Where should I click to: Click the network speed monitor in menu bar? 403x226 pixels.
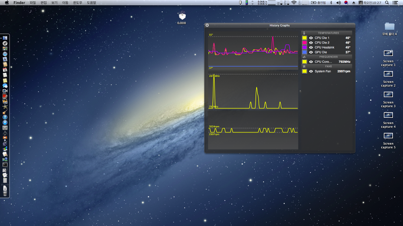[262, 2]
